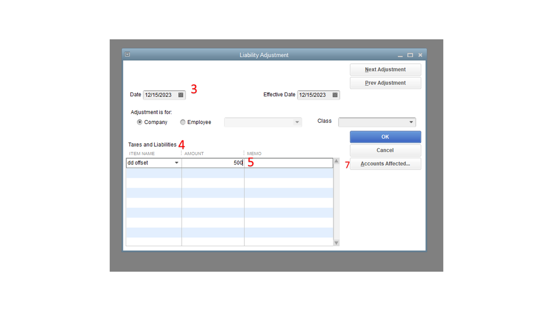Screen dimensions: 553x311
Task: Expand the employee name dropdown
Action: [x=297, y=122]
